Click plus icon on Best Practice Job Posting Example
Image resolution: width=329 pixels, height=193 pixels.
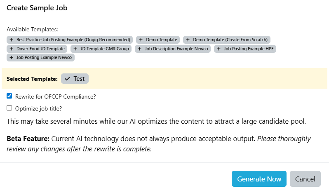coord(12,40)
